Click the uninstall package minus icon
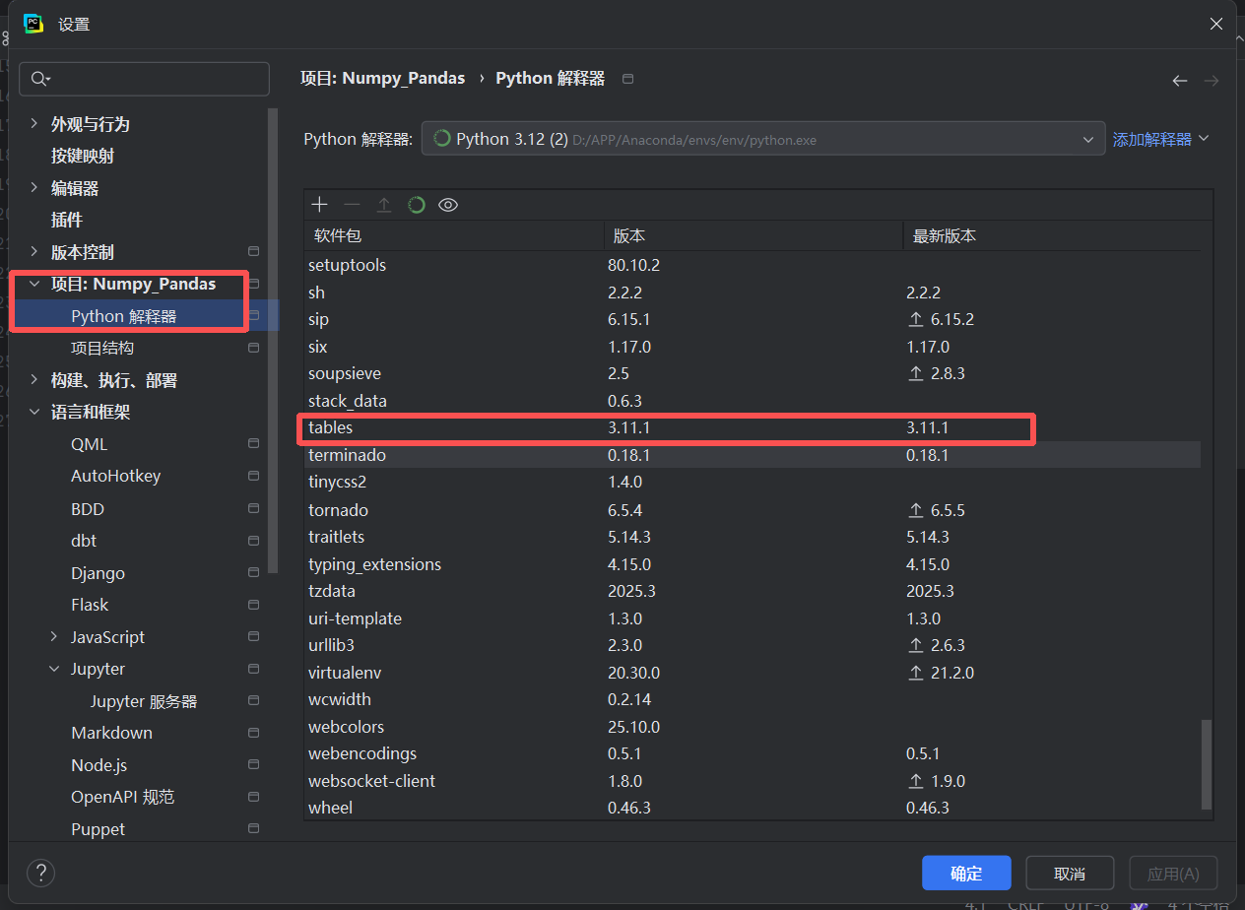This screenshot has height=910, width=1245. [352, 205]
